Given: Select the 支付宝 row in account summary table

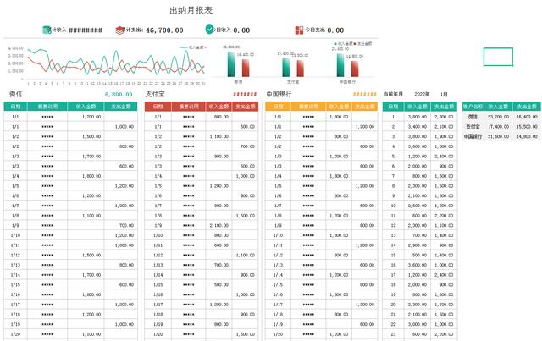Looking at the screenshot, I should pos(501,127).
